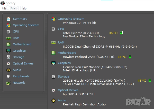Select Operating System in the sidebar
The width and height of the screenshot is (154, 109).
coord(26,25)
